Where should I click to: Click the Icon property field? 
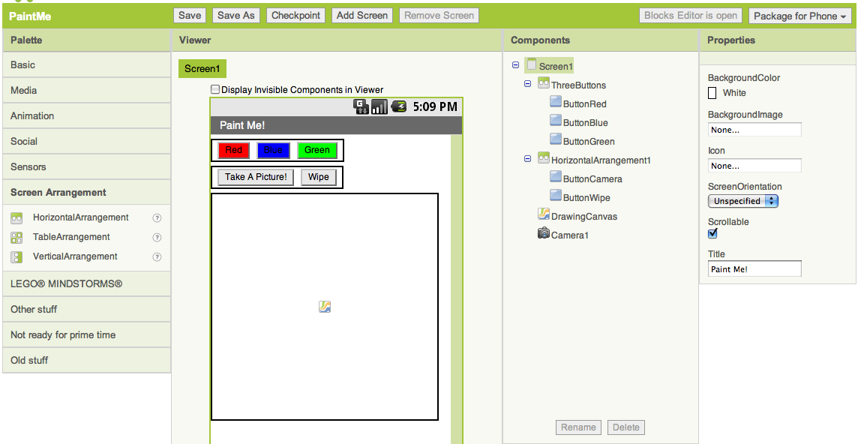pyautogui.click(x=754, y=165)
